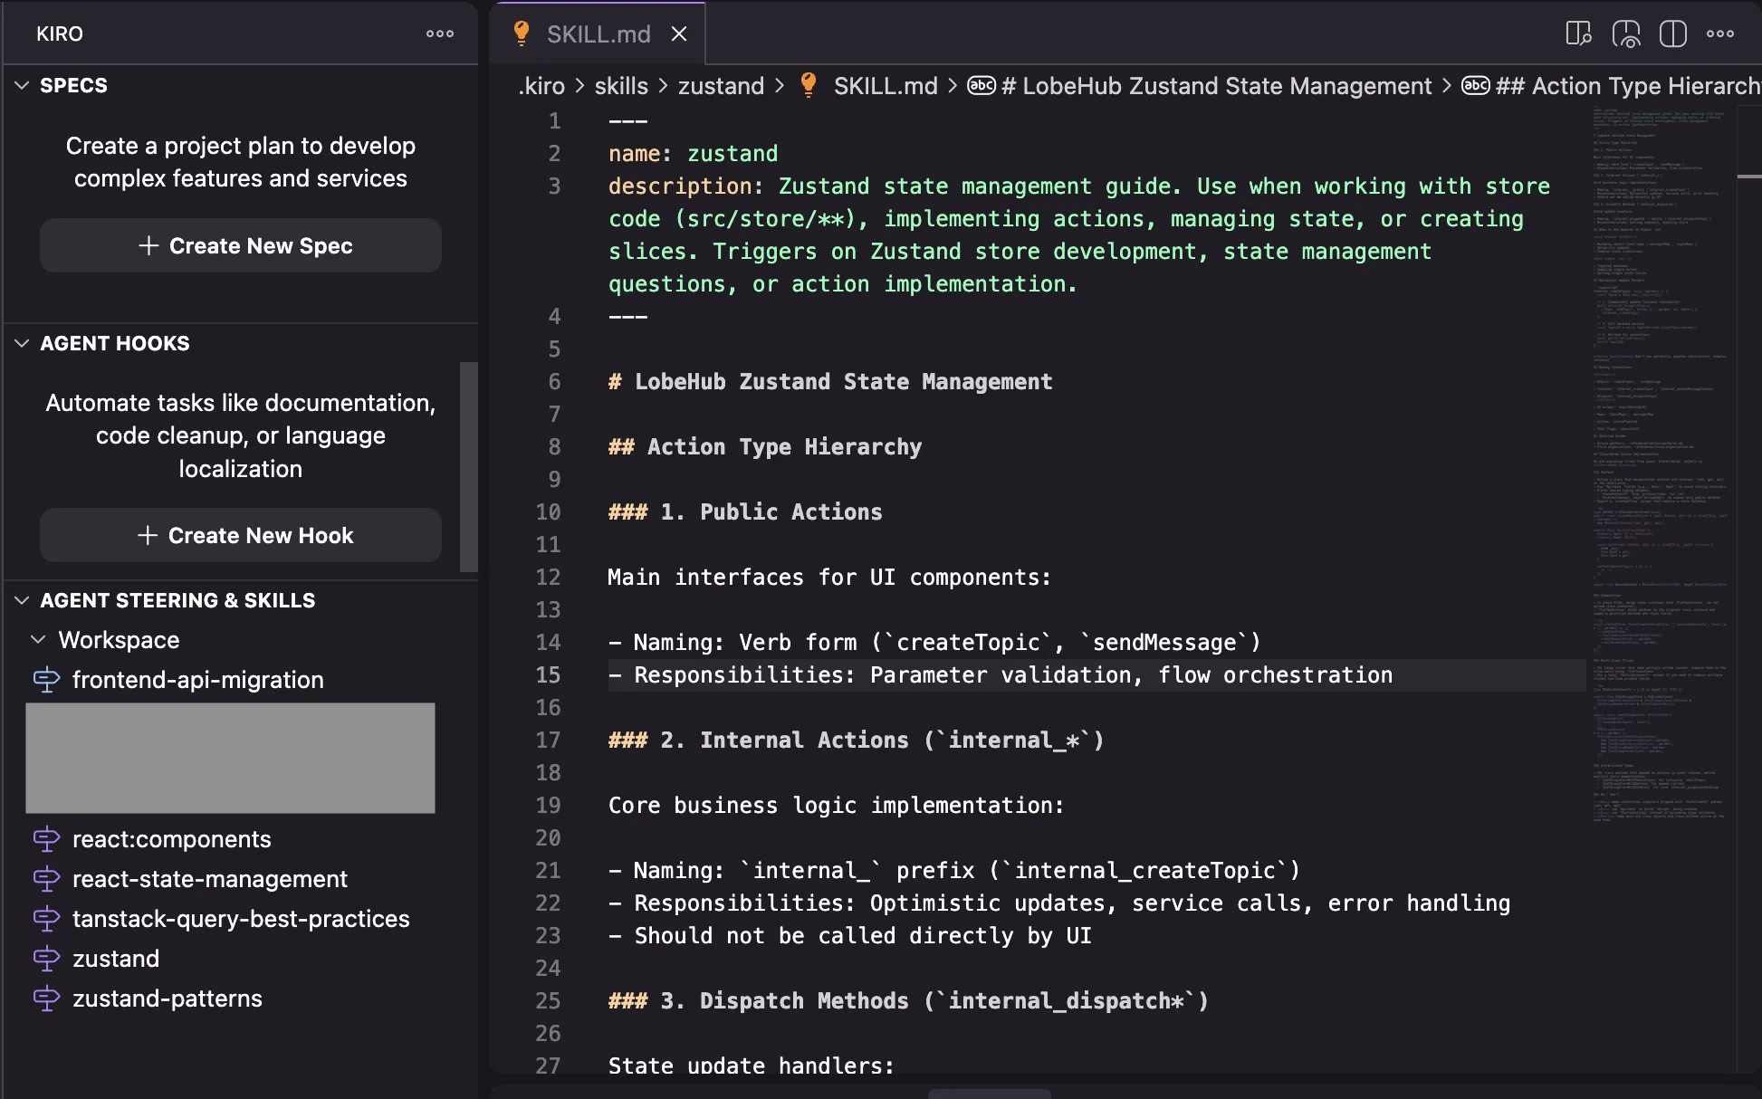1762x1099 pixels.
Task: Click icon beside frontend-api-migration
Action: pyautogui.click(x=46, y=680)
